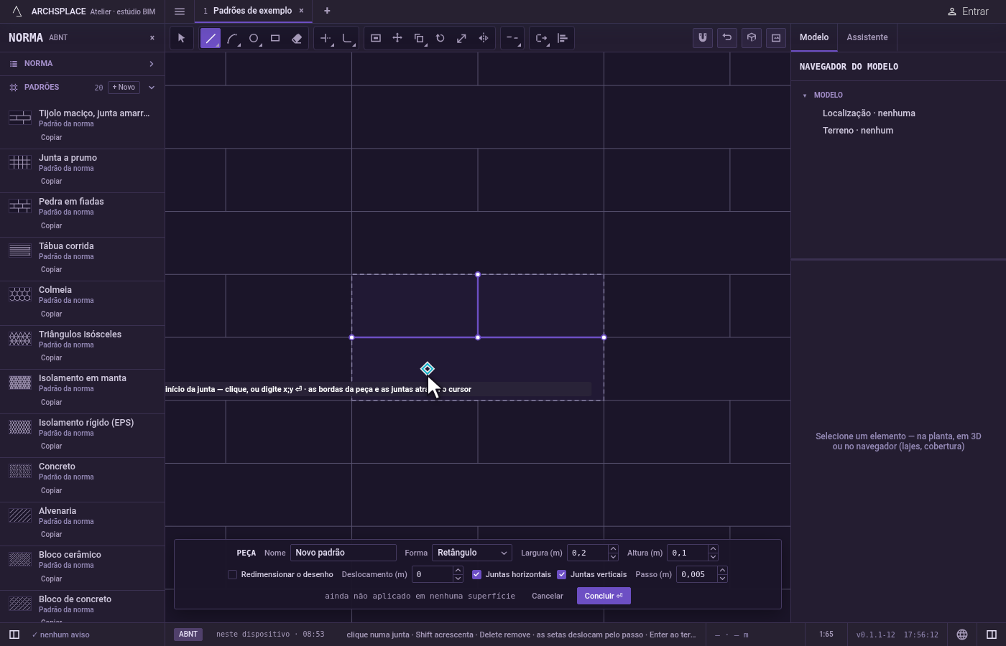Add a new tab with plus

[x=327, y=11]
